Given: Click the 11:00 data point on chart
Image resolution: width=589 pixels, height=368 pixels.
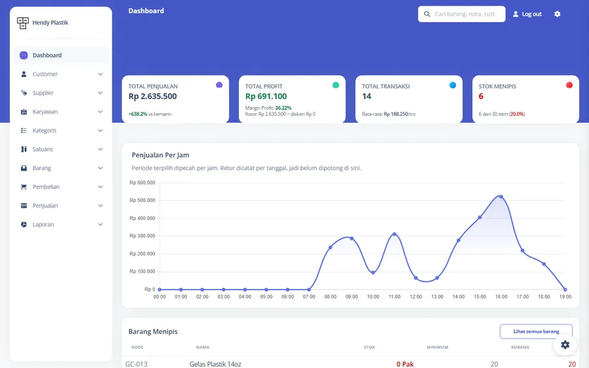Looking at the screenshot, I should (x=395, y=234).
